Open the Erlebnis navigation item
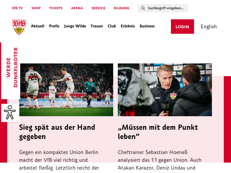The height and width of the screenshot is (173, 231). (x=128, y=26)
